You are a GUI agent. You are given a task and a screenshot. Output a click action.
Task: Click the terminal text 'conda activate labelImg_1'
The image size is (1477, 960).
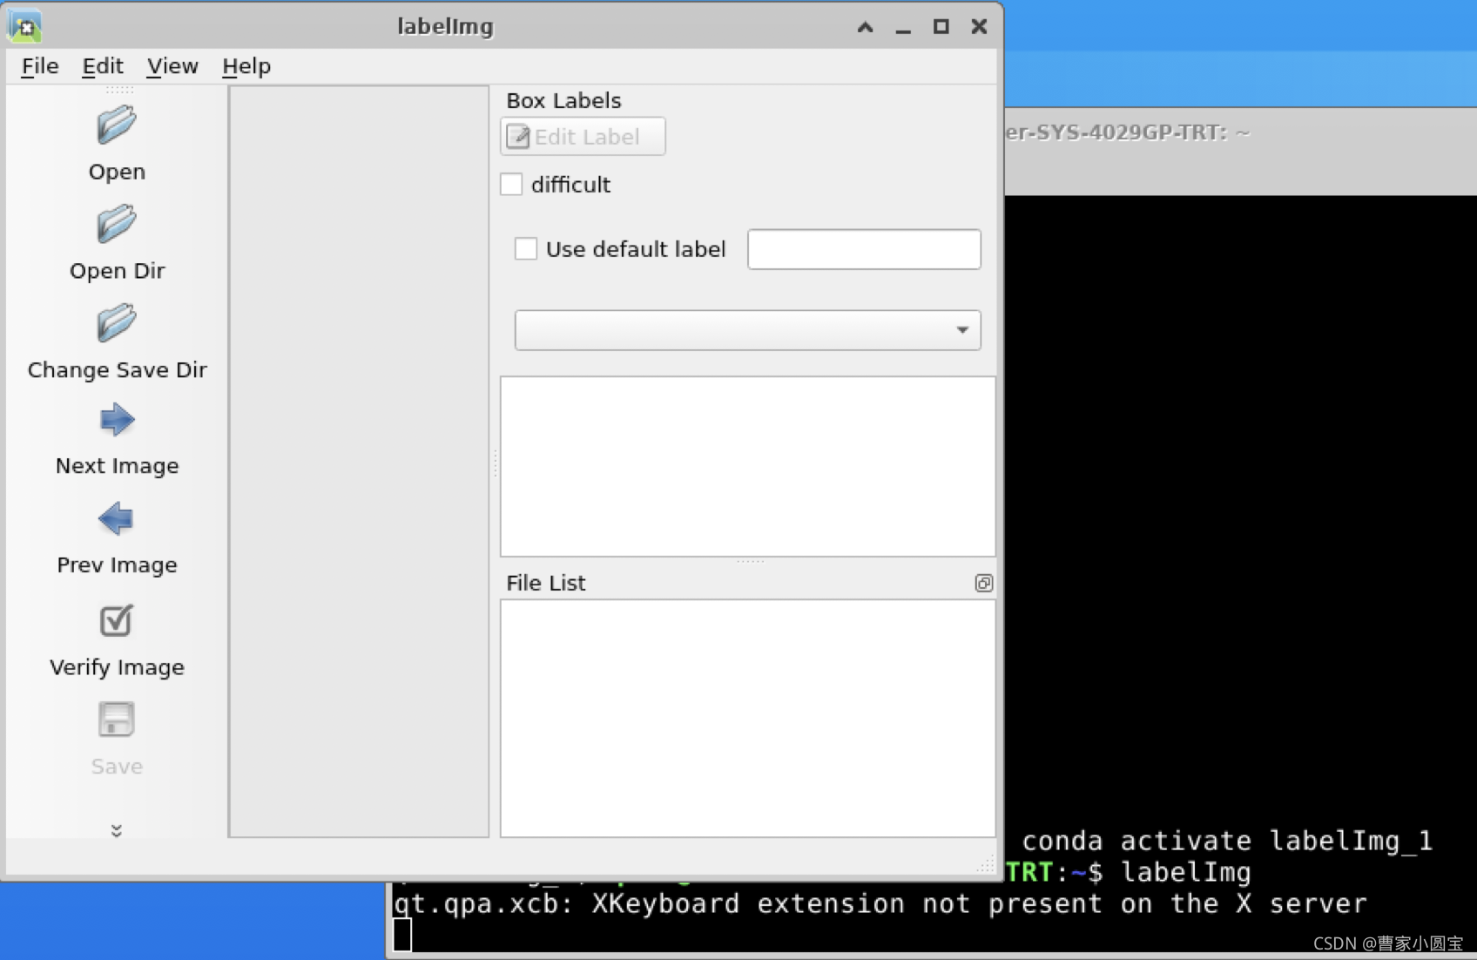(1227, 841)
